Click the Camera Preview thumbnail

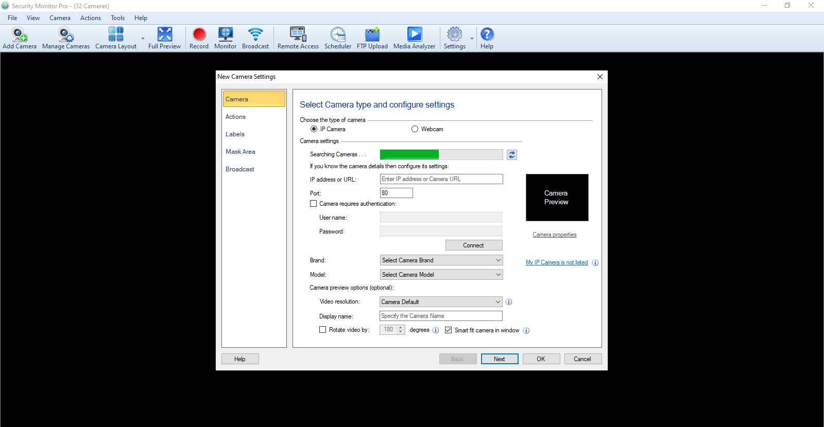click(557, 198)
